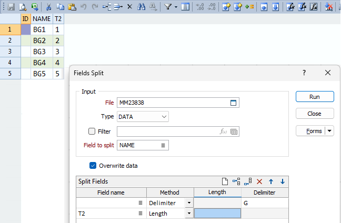Expand the Type DATA dropdown
This screenshot has height=223, width=341.
(164, 116)
